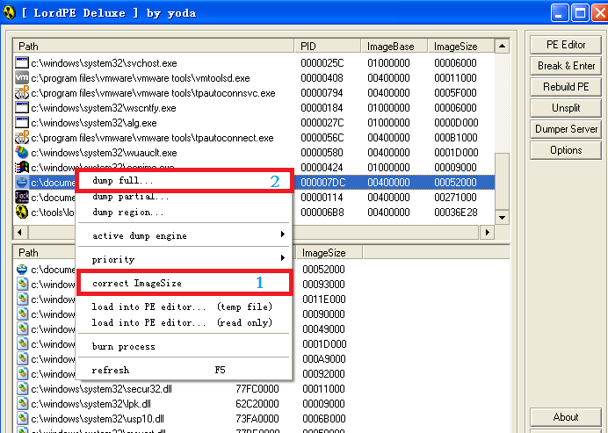Choose dump partial from the context menu
This screenshot has height=433, width=608.
click(x=185, y=197)
